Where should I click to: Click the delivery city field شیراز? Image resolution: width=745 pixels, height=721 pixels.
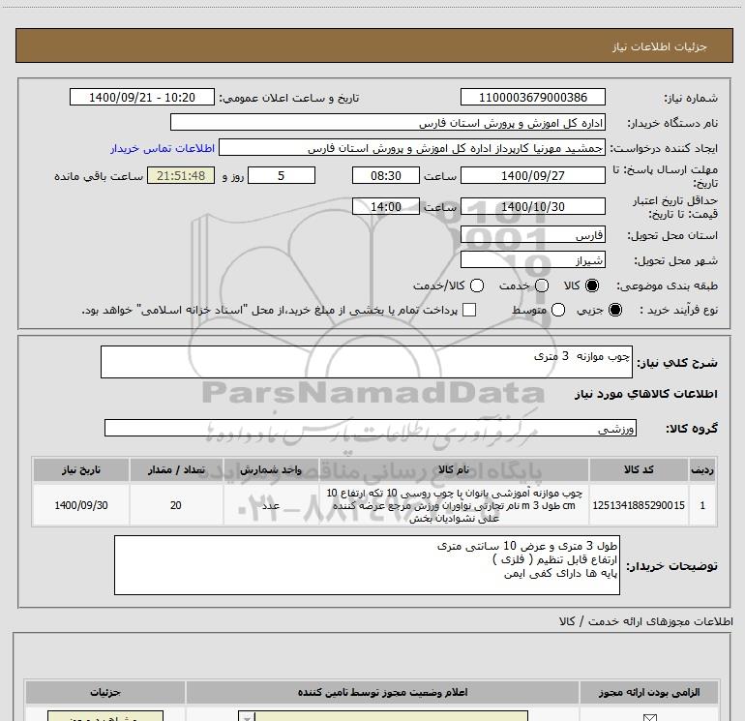[532, 260]
